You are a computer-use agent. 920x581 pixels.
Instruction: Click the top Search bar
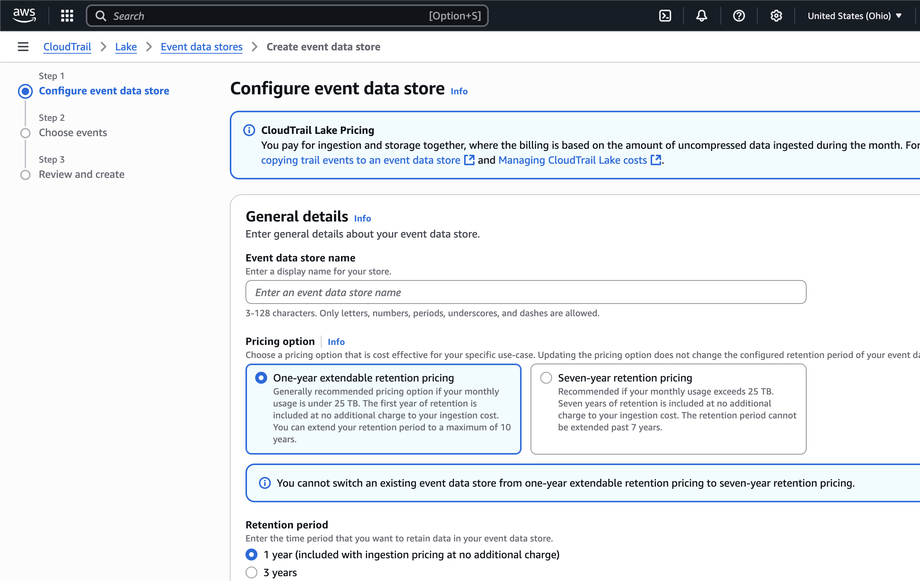click(287, 16)
